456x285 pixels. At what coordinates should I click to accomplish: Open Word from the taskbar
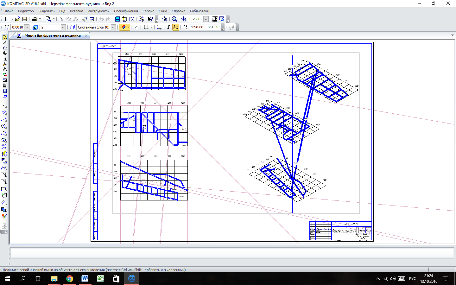(85, 279)
